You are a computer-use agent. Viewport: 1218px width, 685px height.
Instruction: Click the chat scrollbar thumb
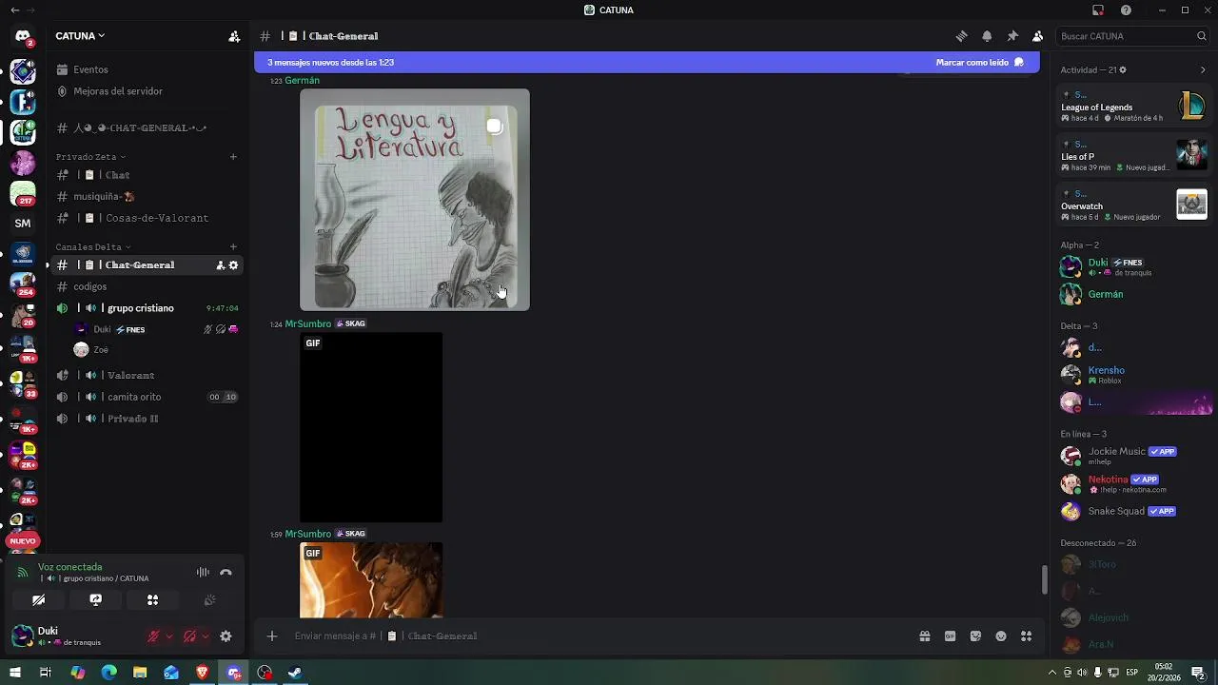coord(1045,577)
